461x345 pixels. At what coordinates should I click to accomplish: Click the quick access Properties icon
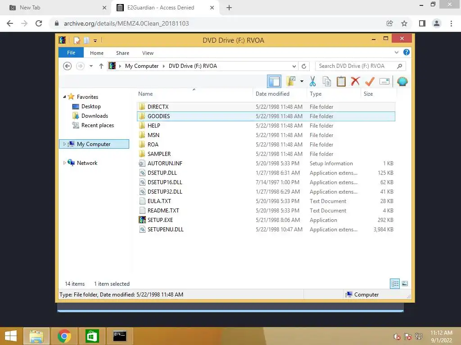click(x=77, y=40)
